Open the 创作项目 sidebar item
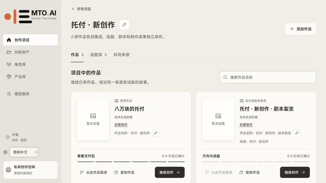This screenshot has width=326, height=183. pyautogui.click(x=30, y=40)
